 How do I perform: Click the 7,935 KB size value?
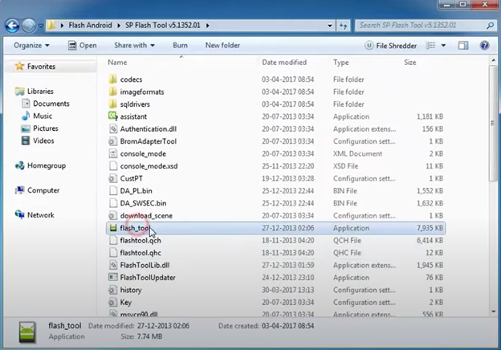point(430,228)
